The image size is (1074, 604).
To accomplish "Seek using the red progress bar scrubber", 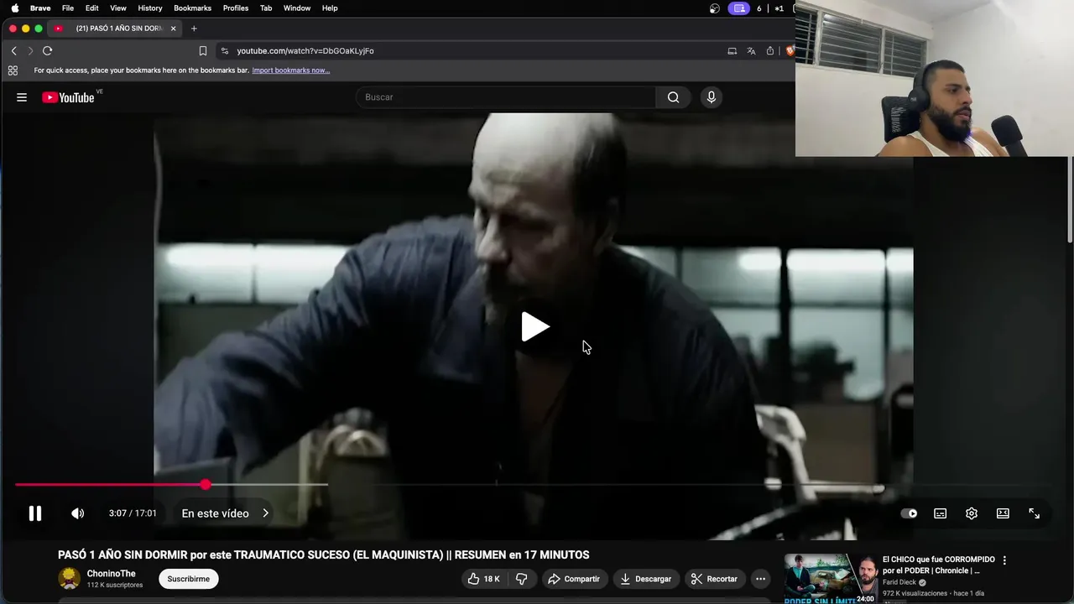I will [206, 485].
